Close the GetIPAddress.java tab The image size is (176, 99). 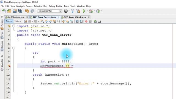point(27,17)
